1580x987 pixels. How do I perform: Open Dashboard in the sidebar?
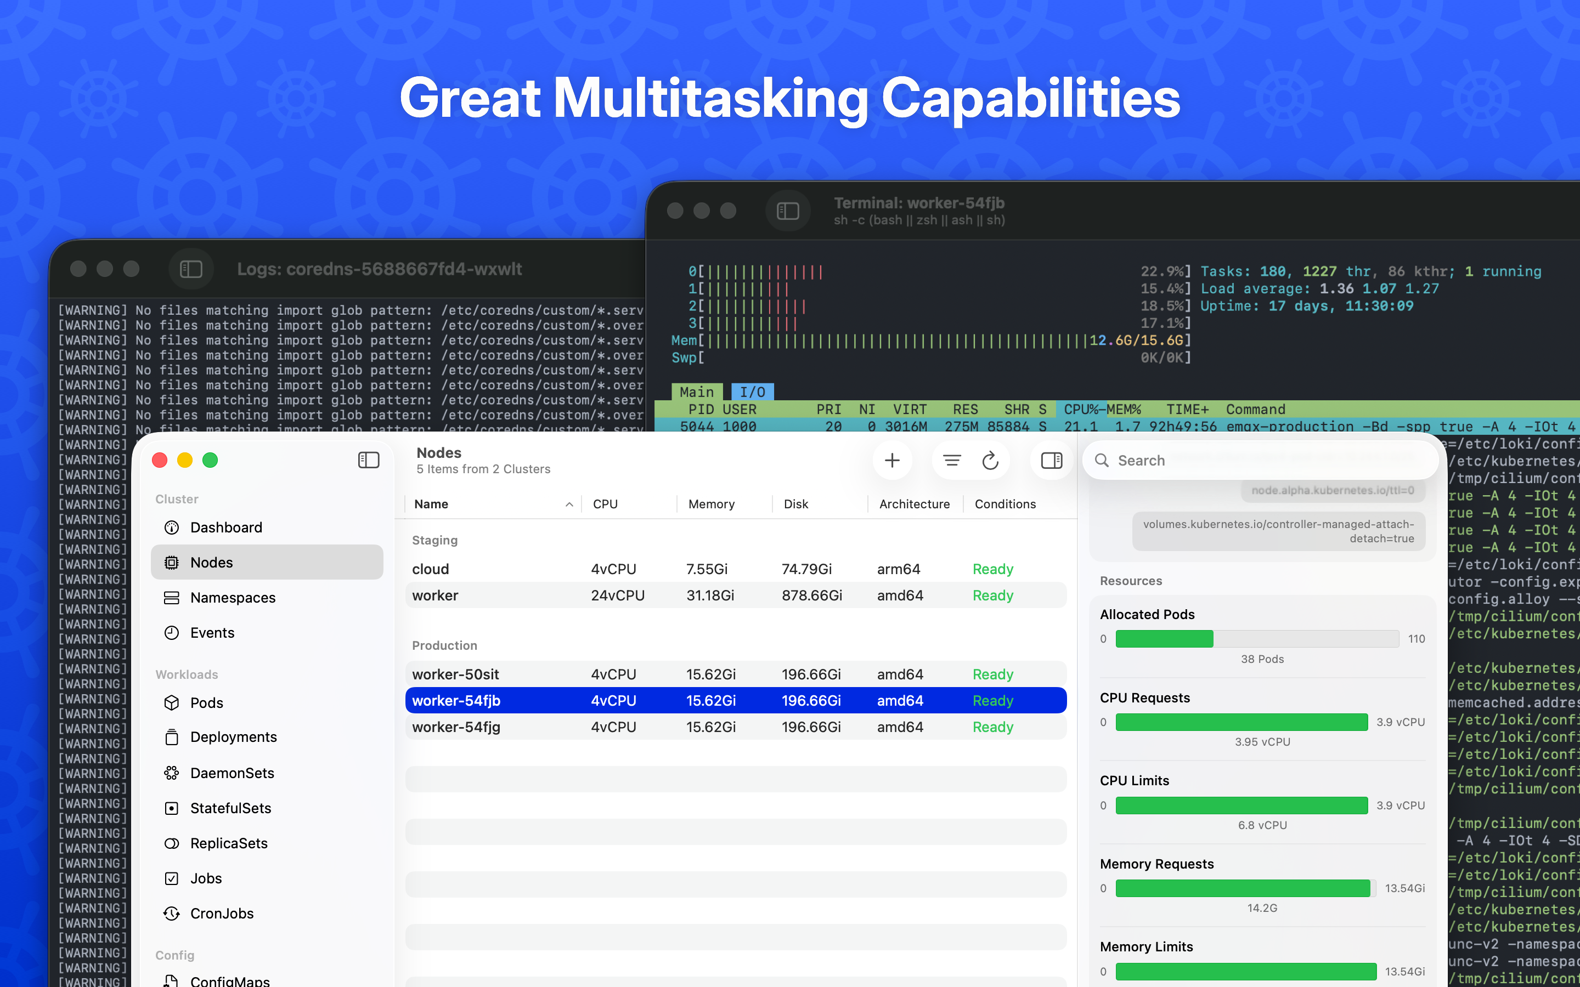click(x=267, y=527)
